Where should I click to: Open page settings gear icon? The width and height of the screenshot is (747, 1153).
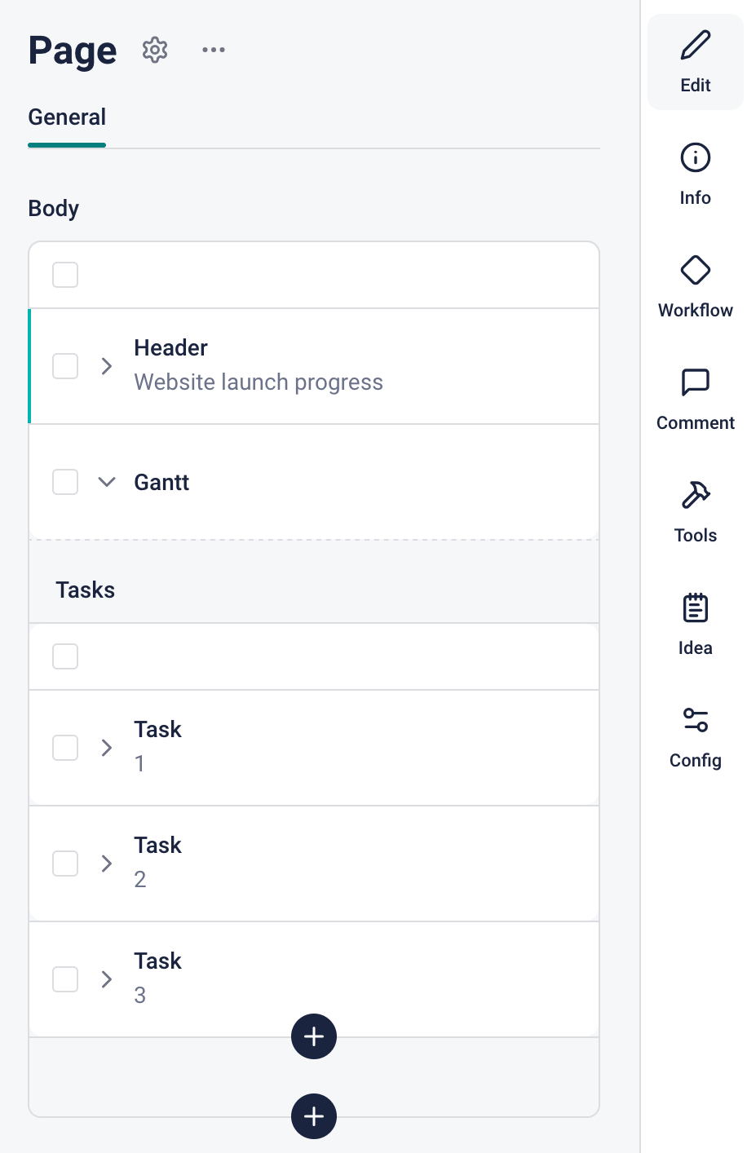155,50
